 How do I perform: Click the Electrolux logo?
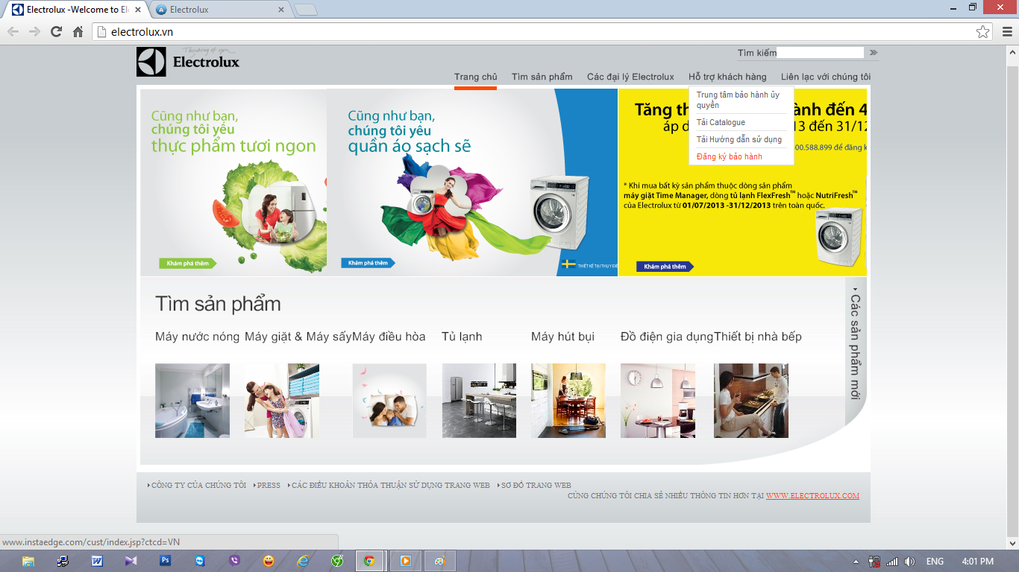click(x=188, y=62)
